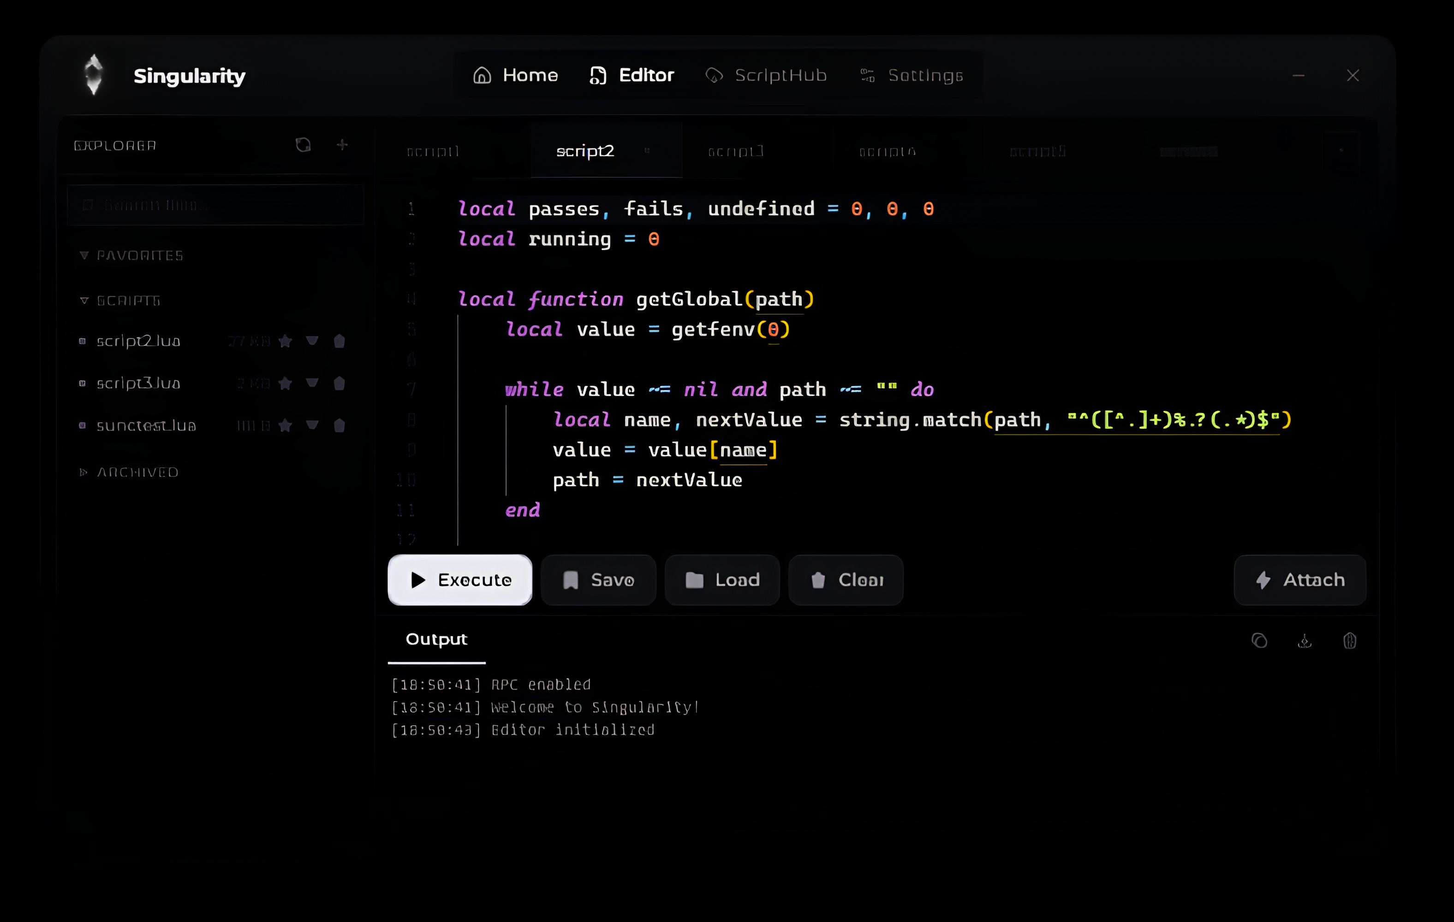1454x922 pixels.
Task: Open the ScriptHub page
Action: pos(766,76)
